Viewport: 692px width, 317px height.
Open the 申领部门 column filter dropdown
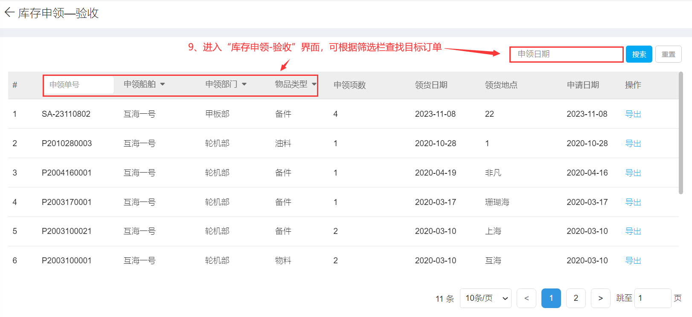coord(226,84)
